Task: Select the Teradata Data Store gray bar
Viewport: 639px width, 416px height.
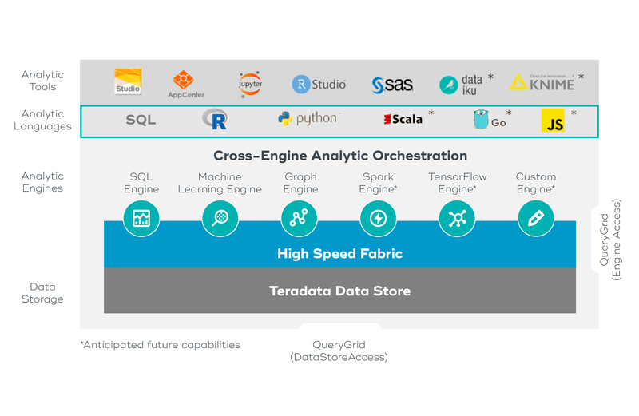Action: 339,291
